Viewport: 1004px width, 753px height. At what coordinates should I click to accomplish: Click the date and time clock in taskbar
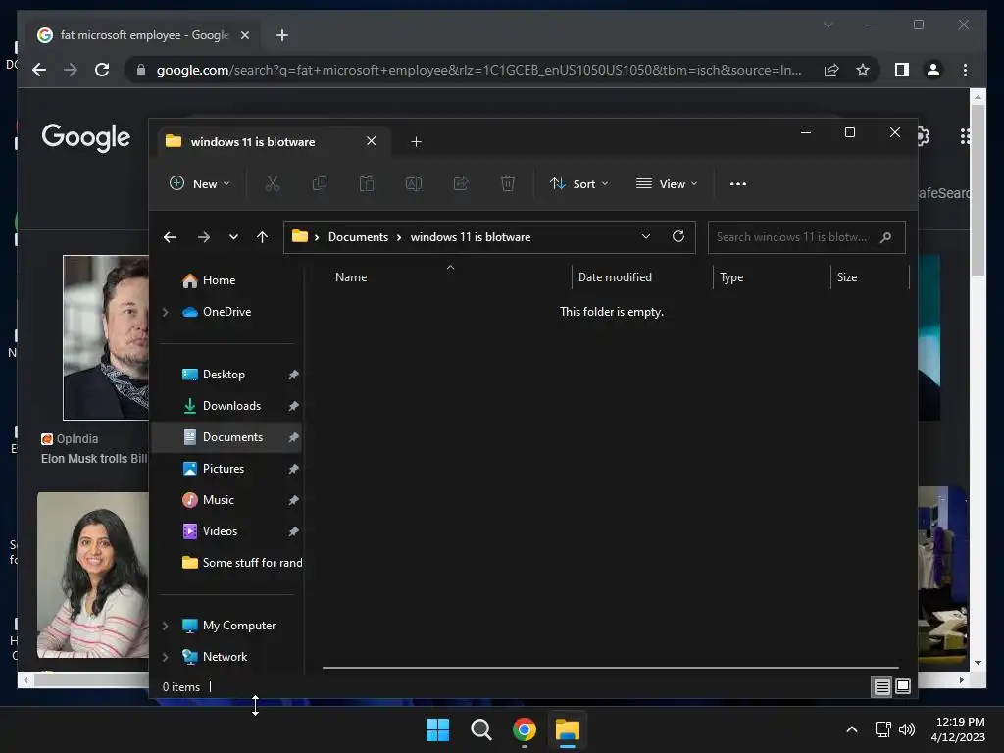958,729
